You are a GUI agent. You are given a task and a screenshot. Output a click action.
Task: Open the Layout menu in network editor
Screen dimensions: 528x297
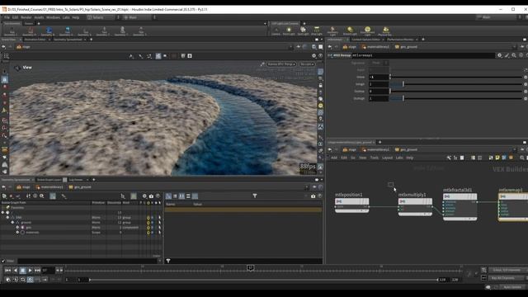point(387,158)
